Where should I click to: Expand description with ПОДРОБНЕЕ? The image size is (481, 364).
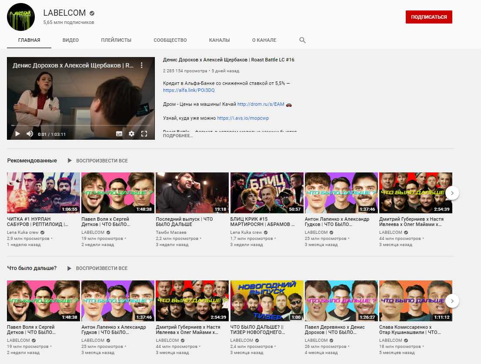click(177, 136)
